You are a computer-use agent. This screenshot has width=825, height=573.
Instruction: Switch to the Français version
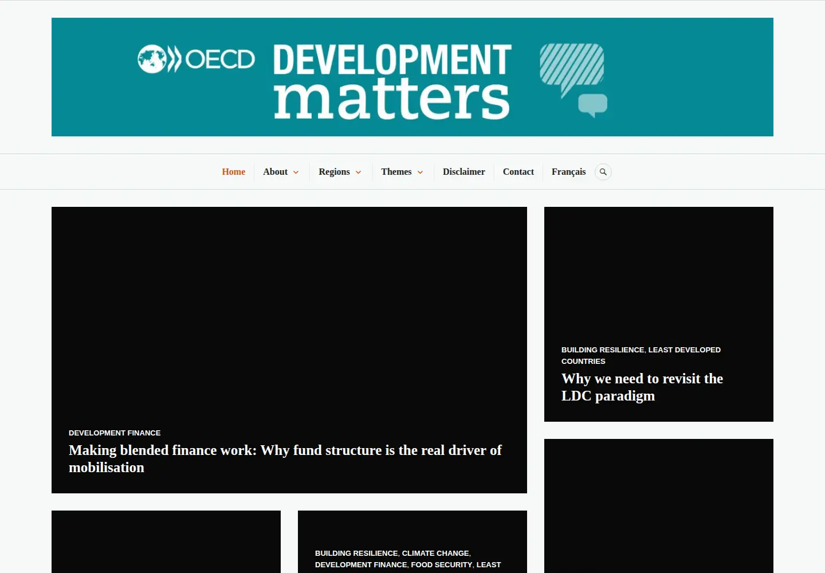569,172
